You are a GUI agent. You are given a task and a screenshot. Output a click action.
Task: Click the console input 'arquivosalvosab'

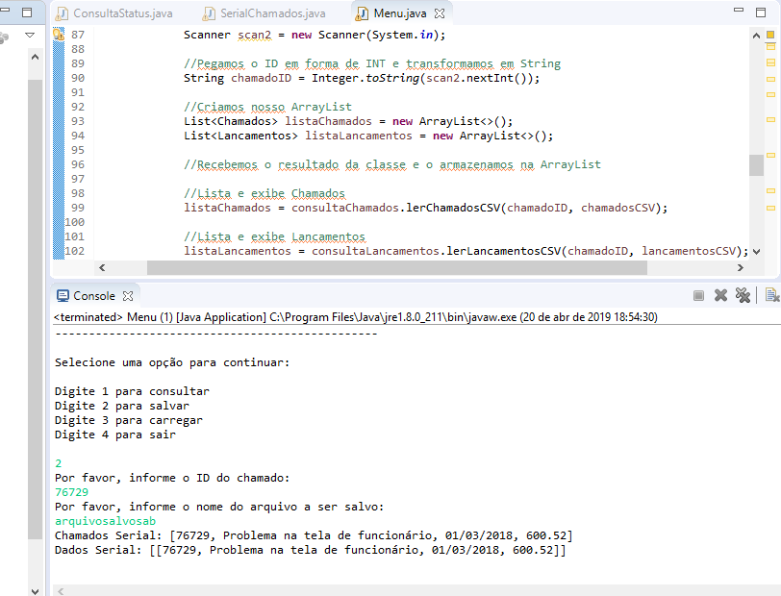pyautogui.click(x=105, y=521)
